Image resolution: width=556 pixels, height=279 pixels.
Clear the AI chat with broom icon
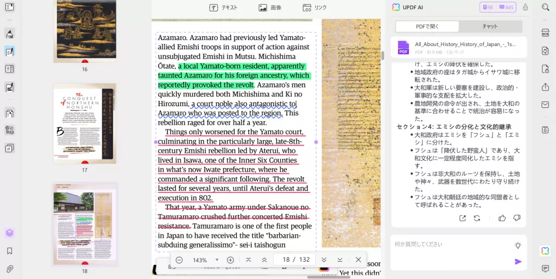click(x=526, y=7)
